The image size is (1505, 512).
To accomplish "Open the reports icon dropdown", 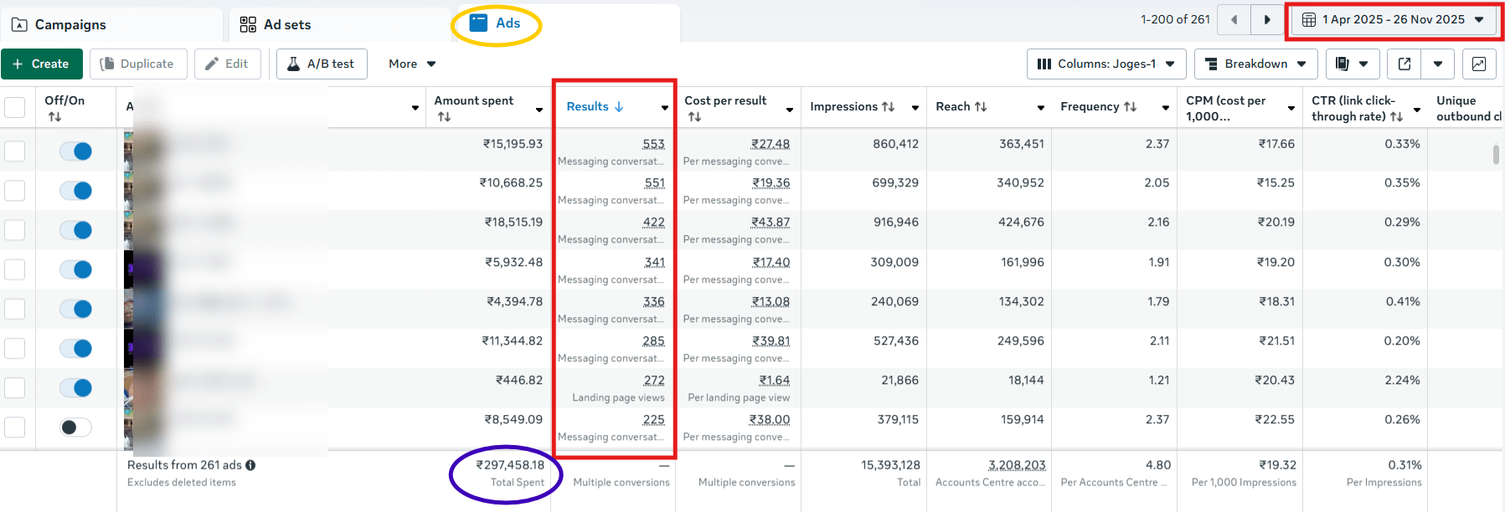I will [x=1352, y=64].
